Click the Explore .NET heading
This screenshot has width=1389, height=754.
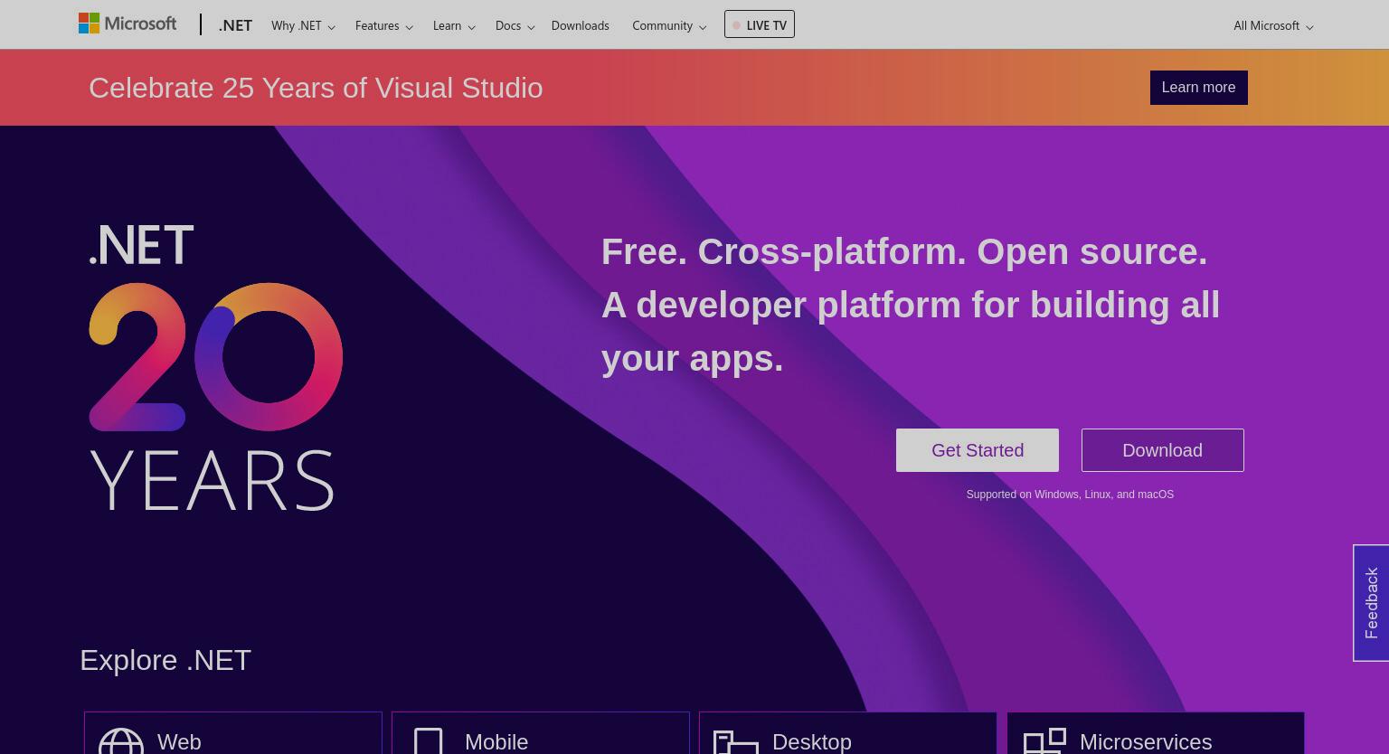point(165,660)
